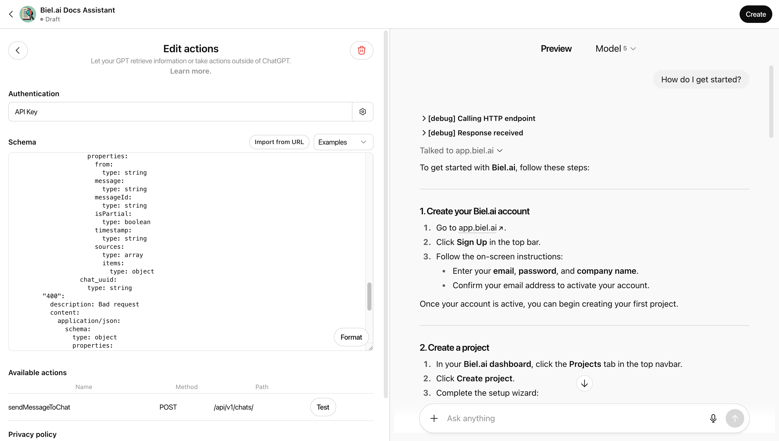Click the plus icon in the chat input
Viewport: 779px width, 441px height.
(434, 418)
